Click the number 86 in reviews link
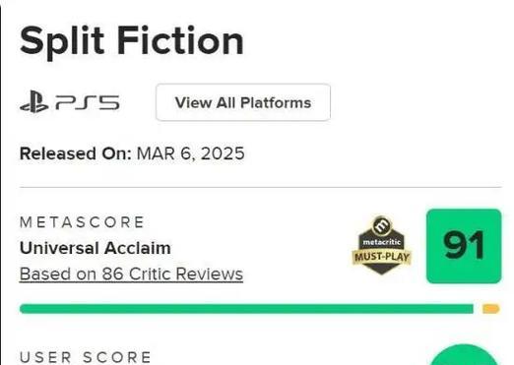 pyautogui.click(x=113, y=274)
